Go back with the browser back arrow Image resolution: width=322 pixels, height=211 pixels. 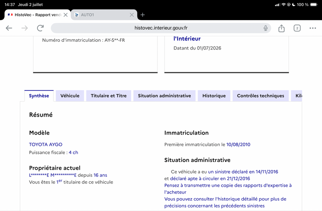coord(9,28)
